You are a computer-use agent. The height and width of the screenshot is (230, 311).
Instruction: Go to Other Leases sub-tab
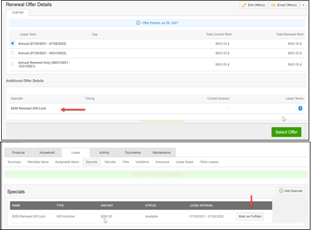point(209,162)
